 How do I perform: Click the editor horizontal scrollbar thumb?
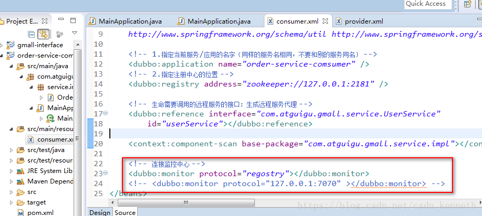[186, 202]
